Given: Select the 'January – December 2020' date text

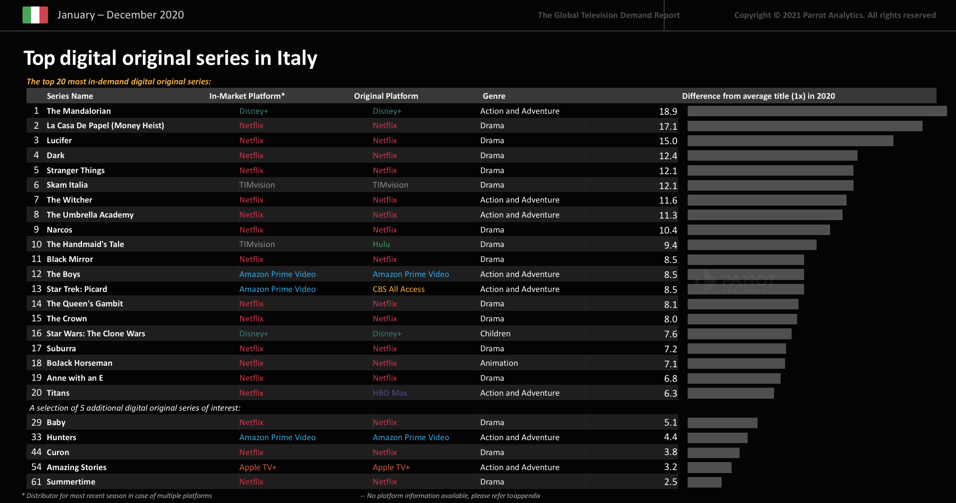Looking at the screenshot, I should coord(120,15).
